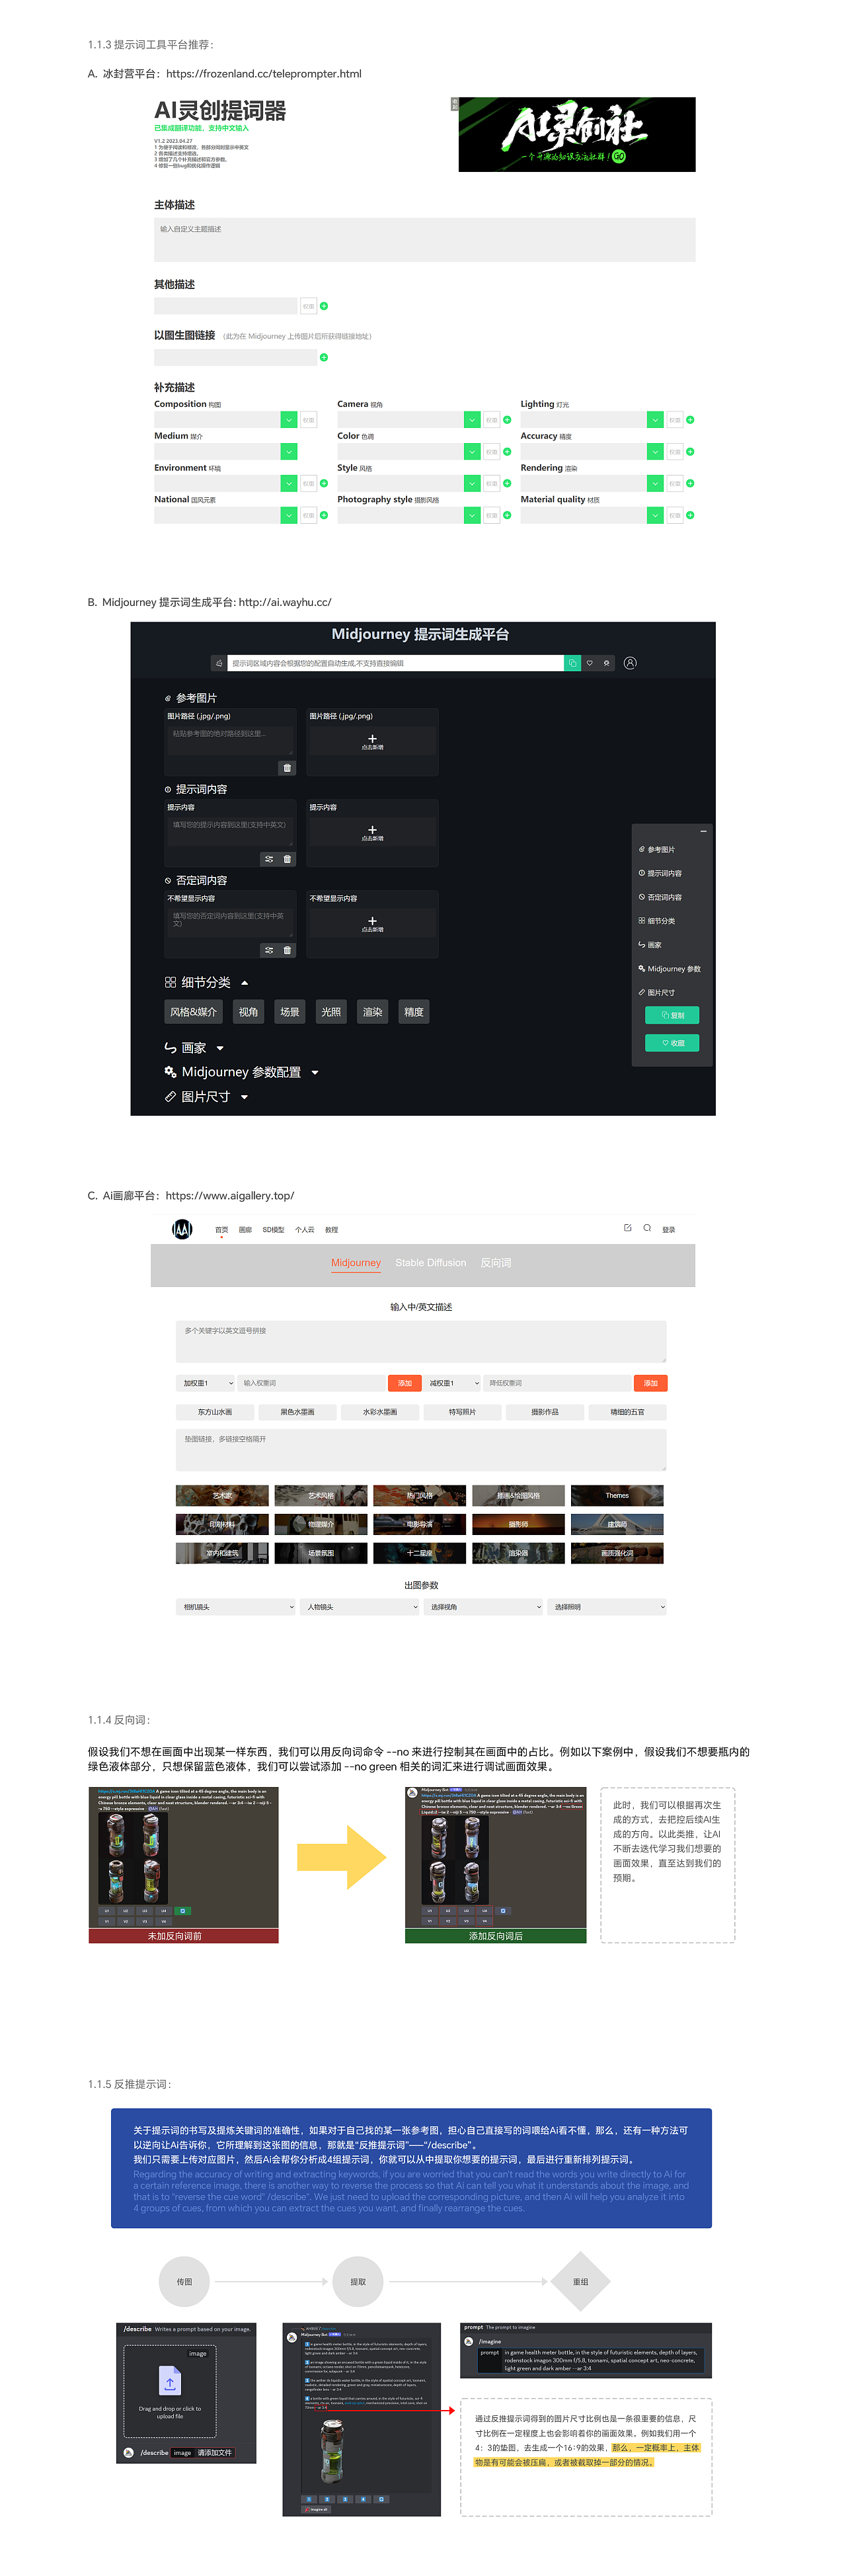Click the clear icon left of Midjourney prompt bar
Screen dimensions: 846x2576
(219, 663)
